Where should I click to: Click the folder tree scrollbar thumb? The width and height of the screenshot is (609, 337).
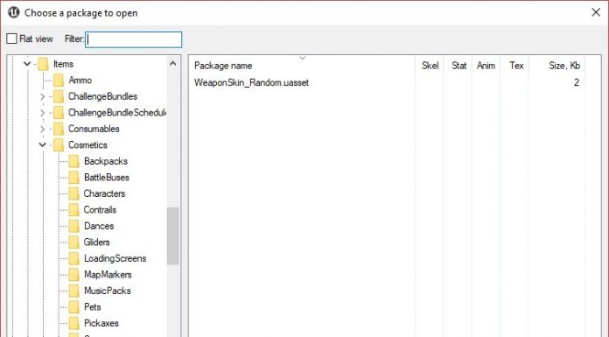point(173,236)
